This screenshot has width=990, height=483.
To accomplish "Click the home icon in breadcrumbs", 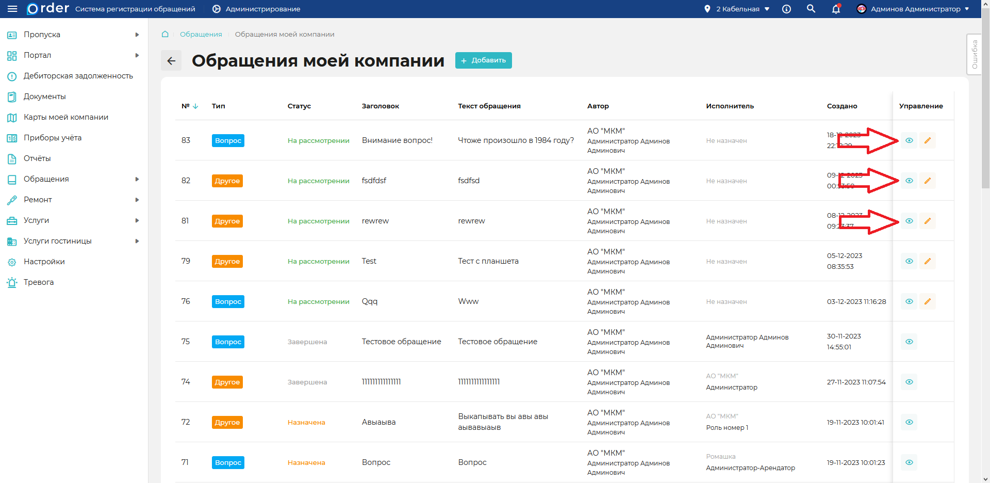I will [x=165, y=35].
